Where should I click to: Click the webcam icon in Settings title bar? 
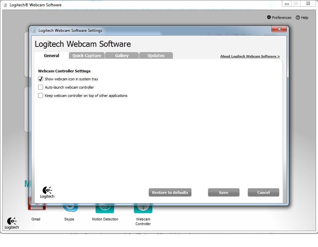[34, 31]
